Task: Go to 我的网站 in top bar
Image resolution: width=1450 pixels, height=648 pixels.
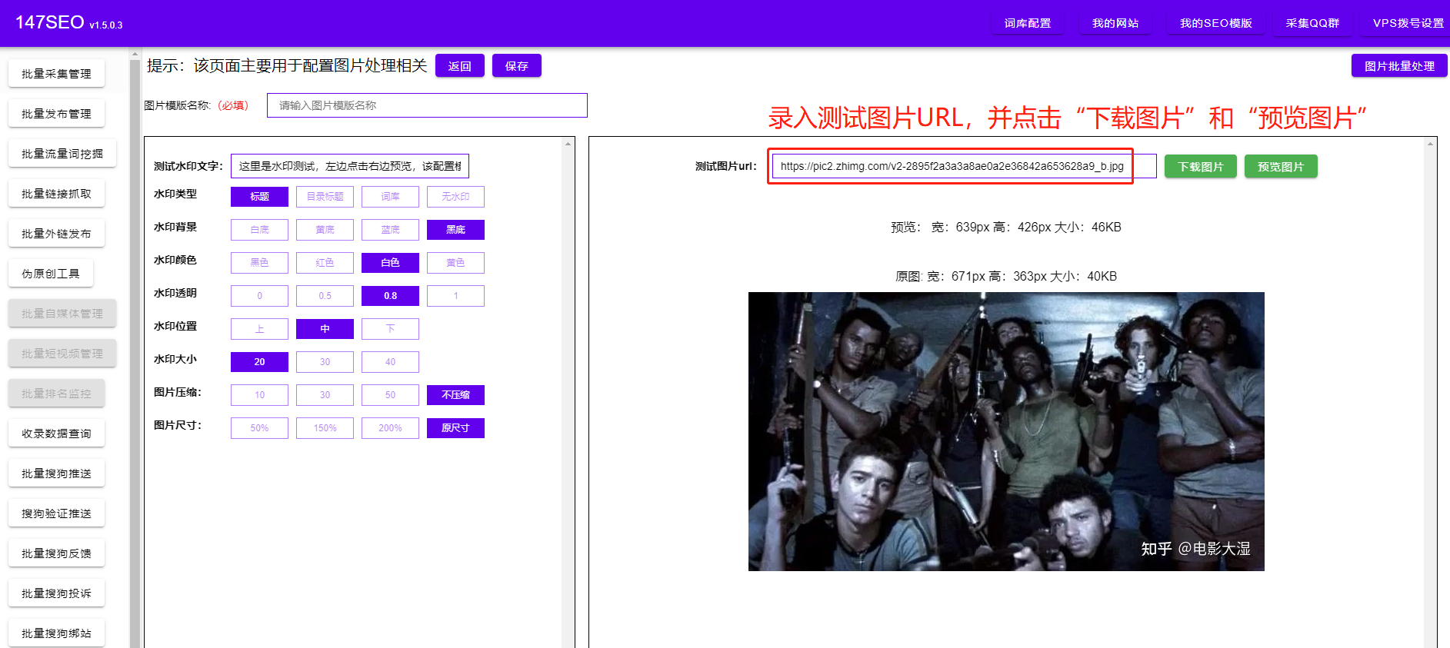Action: (1115, 23)
